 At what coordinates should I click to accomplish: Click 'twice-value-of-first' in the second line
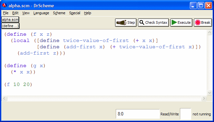tap(96, 41)
